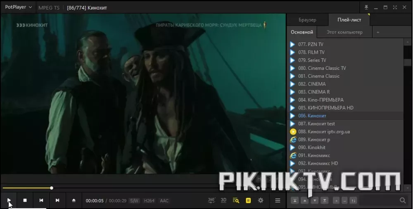
Task: Select 087. Кинохит test channel
Action: coord(345,123)
